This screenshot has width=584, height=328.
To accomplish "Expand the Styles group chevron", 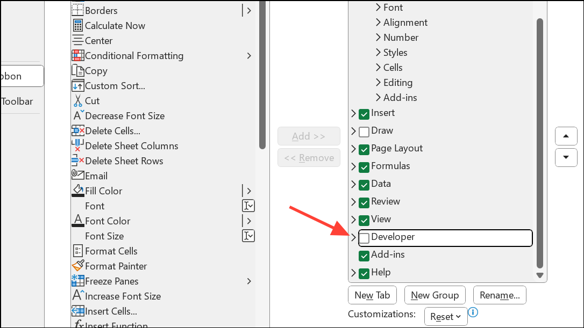I will tap(379, 53).
